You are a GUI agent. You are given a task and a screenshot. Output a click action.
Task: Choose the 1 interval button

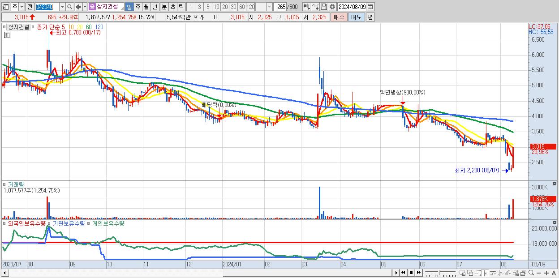click(x=190, y=7)
